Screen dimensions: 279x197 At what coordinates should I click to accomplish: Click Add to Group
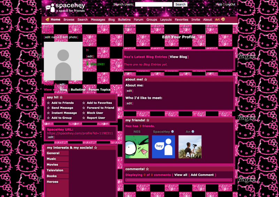click(x=62, y=118)
